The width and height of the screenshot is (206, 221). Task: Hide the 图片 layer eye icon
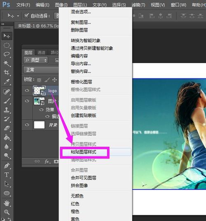pyautogui.click(x=27, y=101)
